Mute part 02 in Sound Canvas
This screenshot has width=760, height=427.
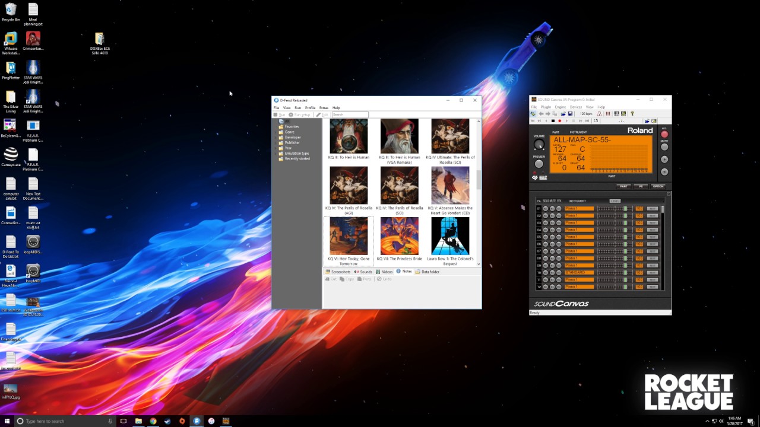click(x=552, y=216)
